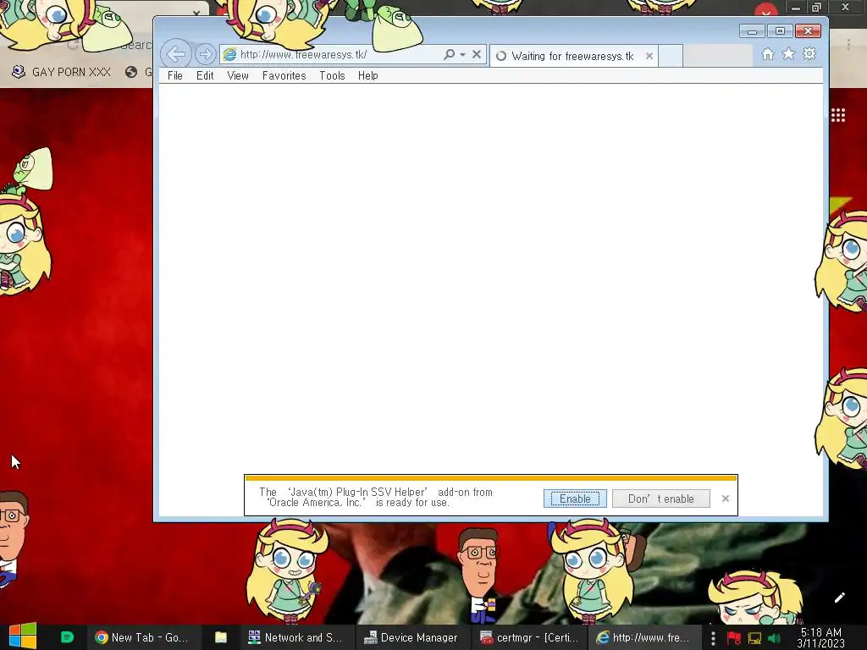Open the Internet Explorer Home icon

[x=767, y=53]
